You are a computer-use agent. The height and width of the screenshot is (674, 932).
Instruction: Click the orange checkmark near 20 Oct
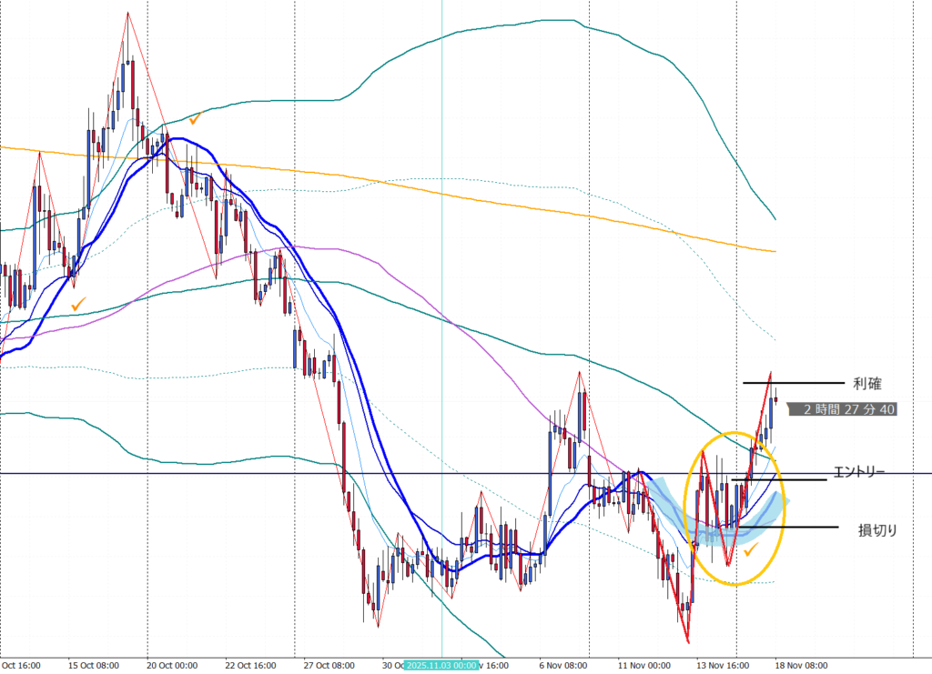pos(196,117)
